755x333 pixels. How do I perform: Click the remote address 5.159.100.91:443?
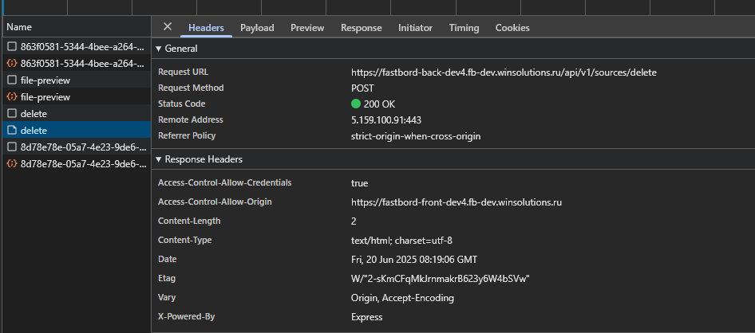coord(386,120)
